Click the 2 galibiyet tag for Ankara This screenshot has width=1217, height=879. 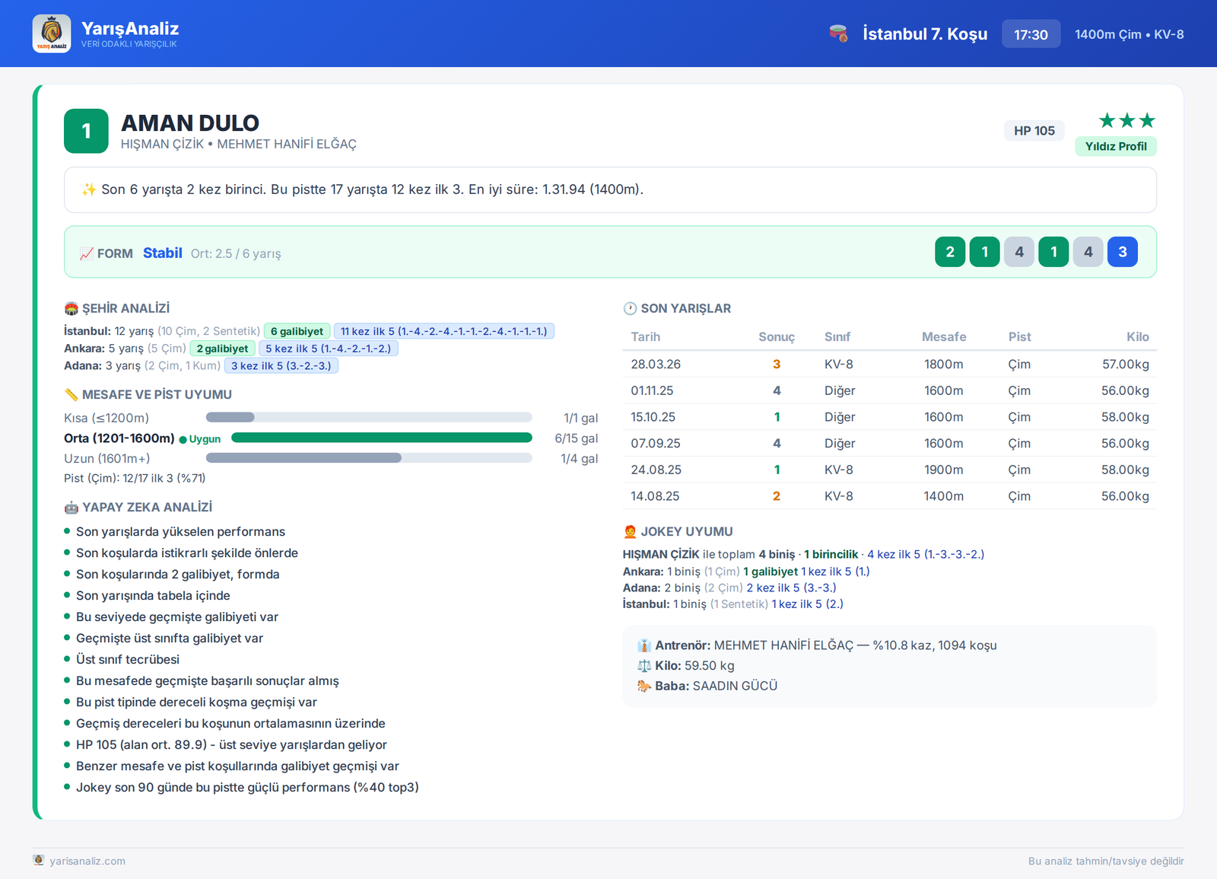222,349
